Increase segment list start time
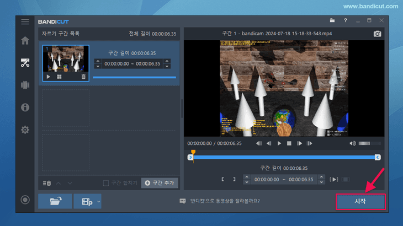This screenshot has height=226, width=403. pyautogui.click(x=98, y=61)
